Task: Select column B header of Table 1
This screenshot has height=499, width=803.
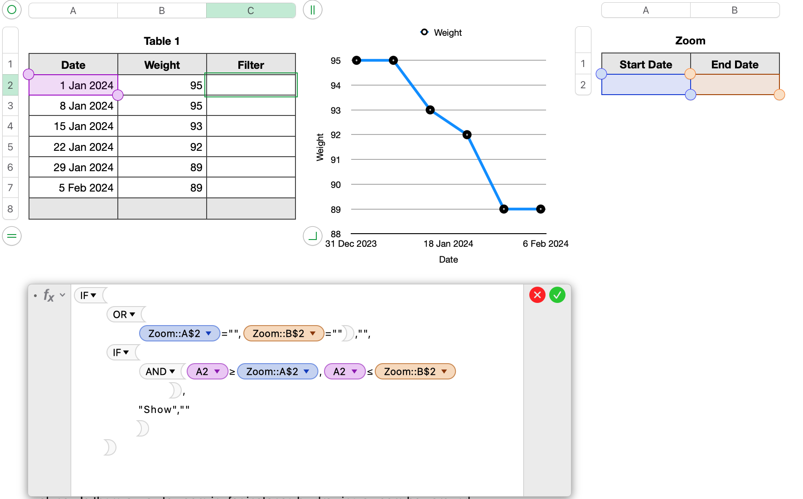Action: click(162, 10)
